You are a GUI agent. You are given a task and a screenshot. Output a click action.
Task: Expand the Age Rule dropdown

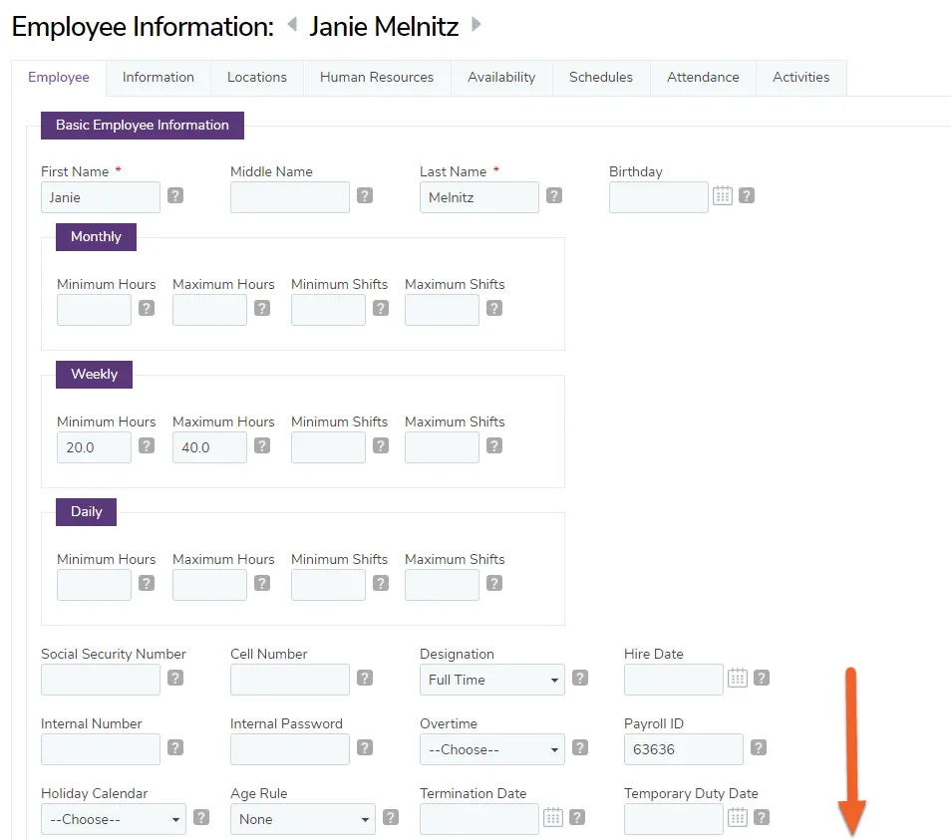(x=303, y=819)
